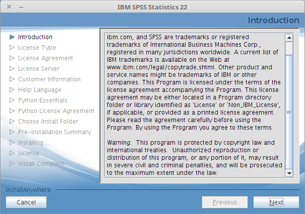Select the Python License Agreement step

pos(56,111)
